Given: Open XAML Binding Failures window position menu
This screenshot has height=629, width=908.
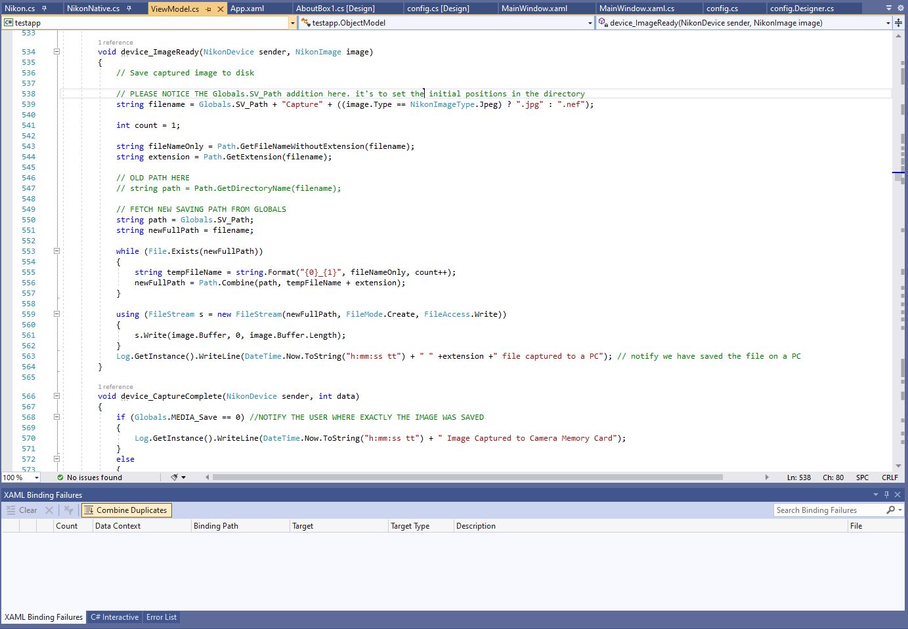Looking at the screenshot, I should 876,495.
